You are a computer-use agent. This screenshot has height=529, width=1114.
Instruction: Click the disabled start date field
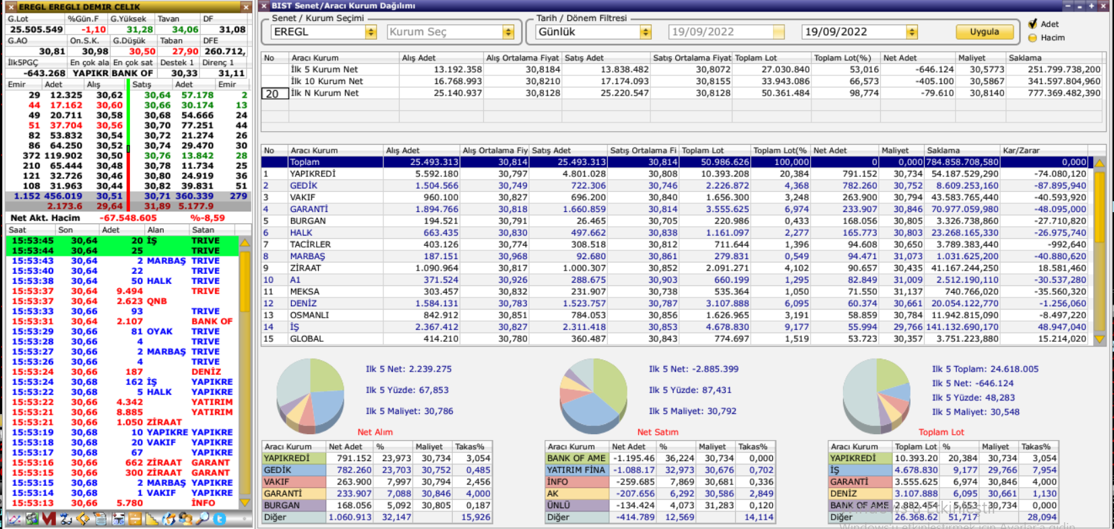coord(726,32)
